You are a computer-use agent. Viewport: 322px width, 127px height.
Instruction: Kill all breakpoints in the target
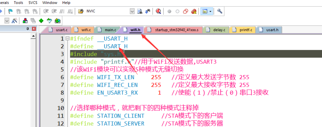pos(194,11)
